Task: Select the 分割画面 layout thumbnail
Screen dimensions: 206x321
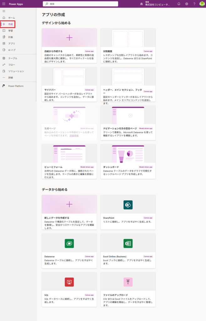Action: pos(128,38)
